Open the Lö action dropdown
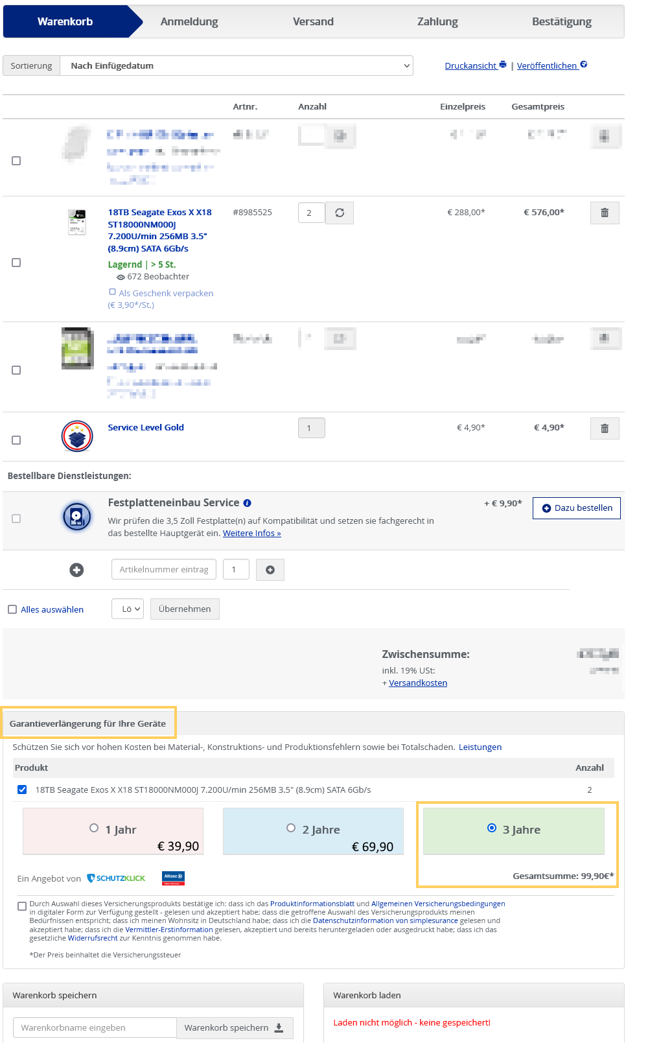The image size is (672, 1043). [x=128, y=609]
